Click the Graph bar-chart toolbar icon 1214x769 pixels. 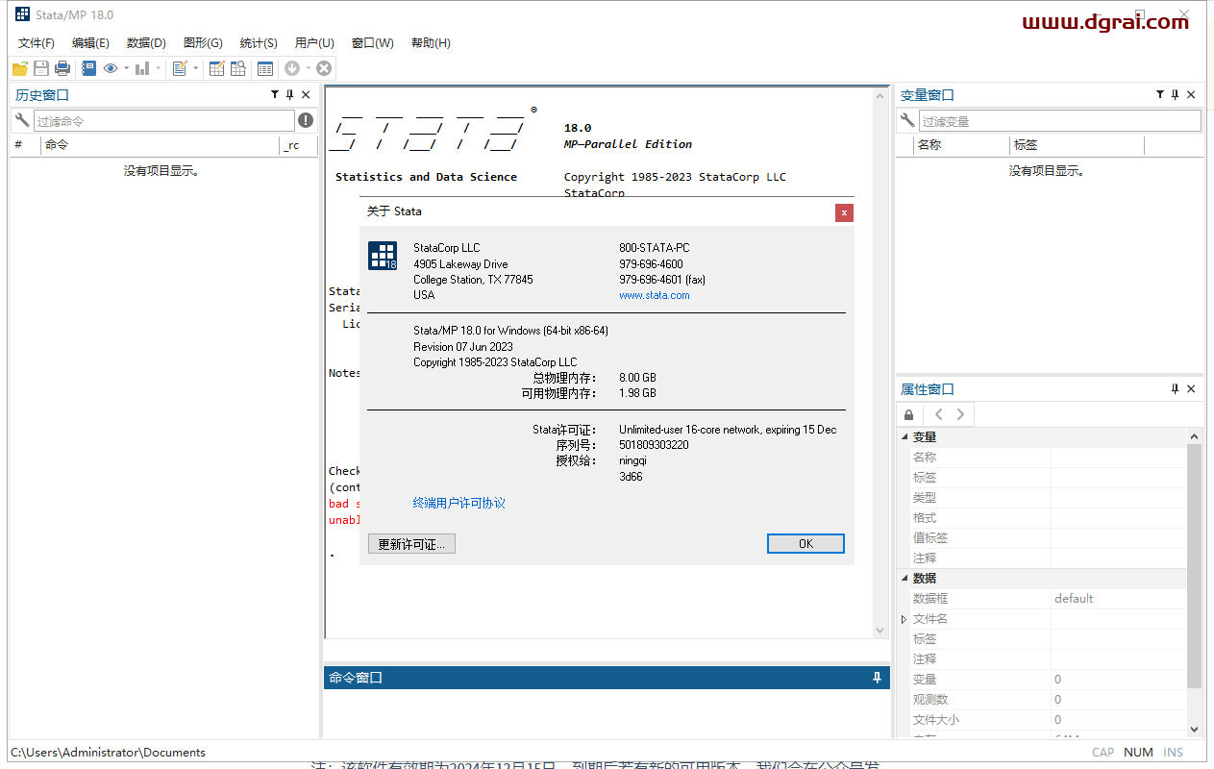[142, 68]
